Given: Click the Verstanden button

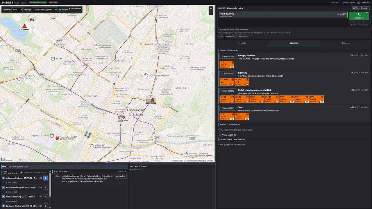Looking at the screenshot, I should [x=120, y=176].
